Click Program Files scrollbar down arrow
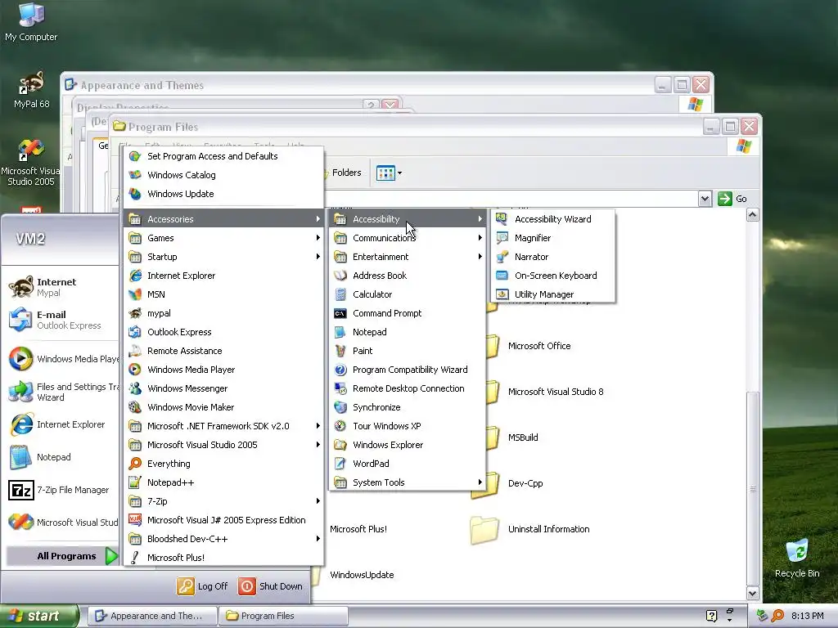 point(753,593)
